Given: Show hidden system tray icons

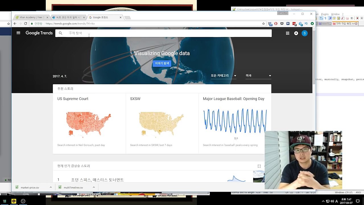Looking at the screenshot, I should [323, 201].
